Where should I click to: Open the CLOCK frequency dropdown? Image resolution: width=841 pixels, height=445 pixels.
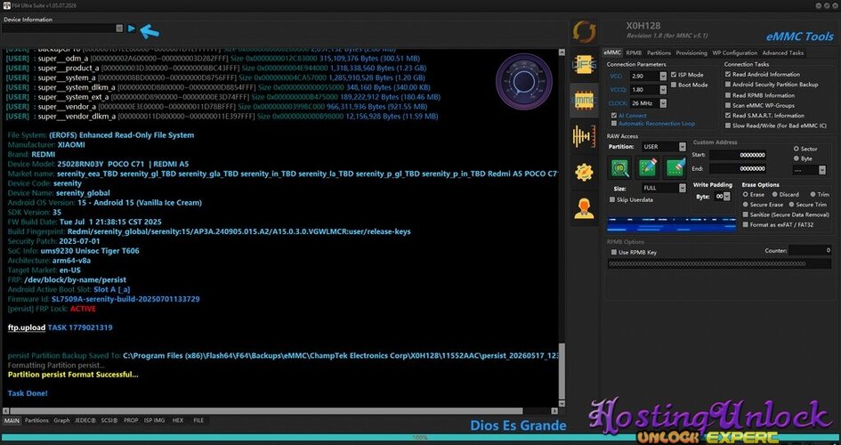click(663, 103)
